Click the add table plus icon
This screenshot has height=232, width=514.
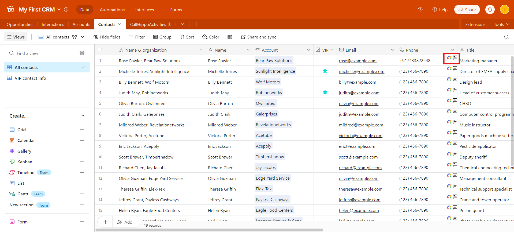196,24
